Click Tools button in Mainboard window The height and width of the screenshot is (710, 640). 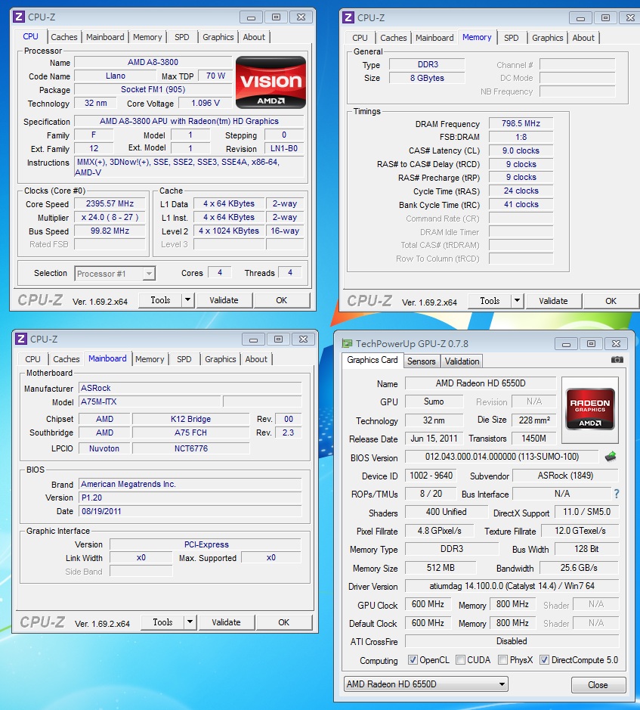pos(162,622)
